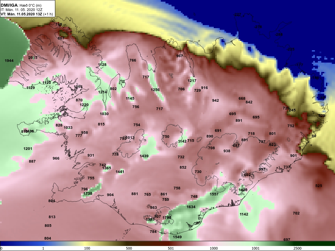The width and height of the screenshot is (335, 251).
Task: Click the map value 766
Action: 133,60
